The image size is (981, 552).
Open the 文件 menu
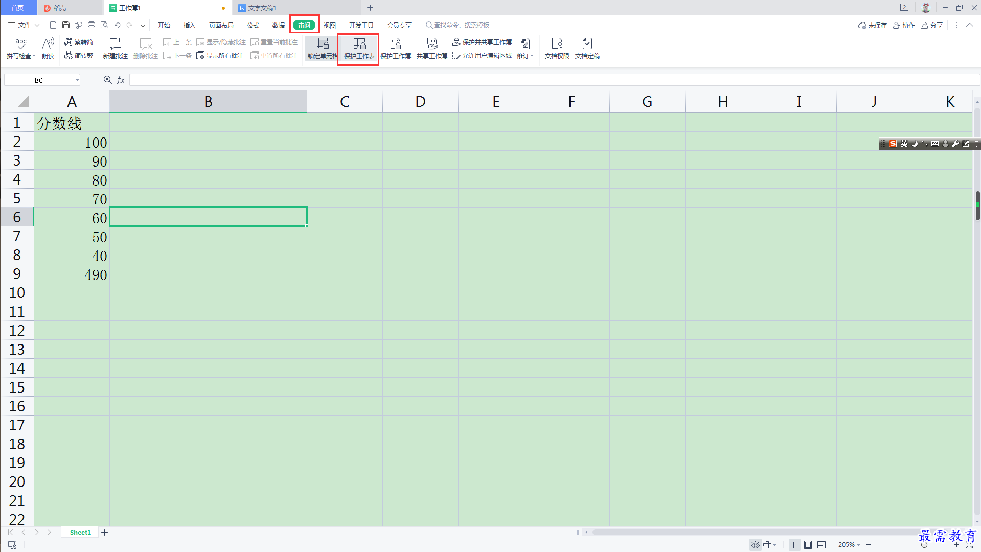(20, 25)
